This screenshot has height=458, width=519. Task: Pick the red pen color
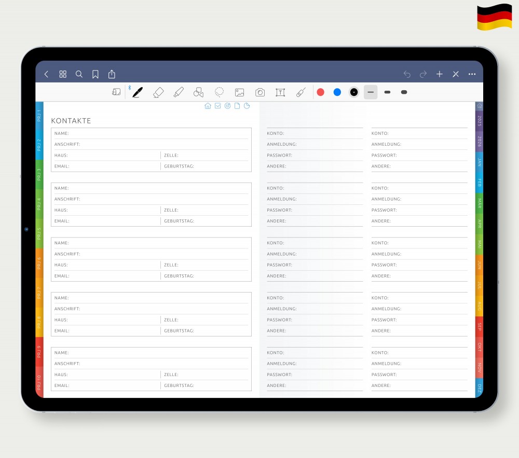[x=321, y=92]
